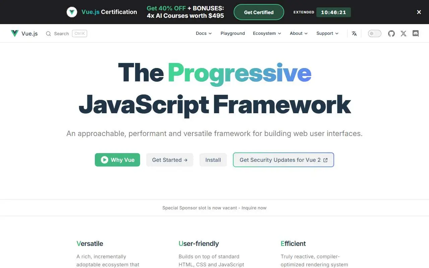Click the Special Sponsor Inquire now link
429x268 pixels.
pos(214,208)
